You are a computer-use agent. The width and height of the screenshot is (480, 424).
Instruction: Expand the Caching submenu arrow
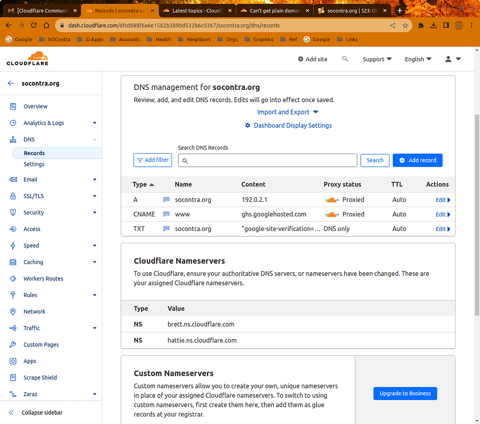[95, 262]
